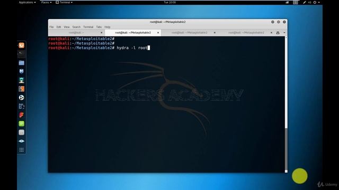339x190 pixels.
Task: Open the Places menu in top bar
Action: (x=46, y=2)
